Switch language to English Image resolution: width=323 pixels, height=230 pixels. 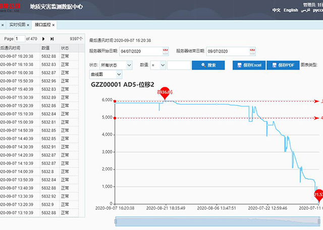291,10
